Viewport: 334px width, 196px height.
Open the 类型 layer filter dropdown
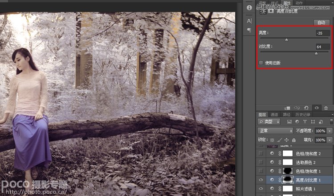269,122
